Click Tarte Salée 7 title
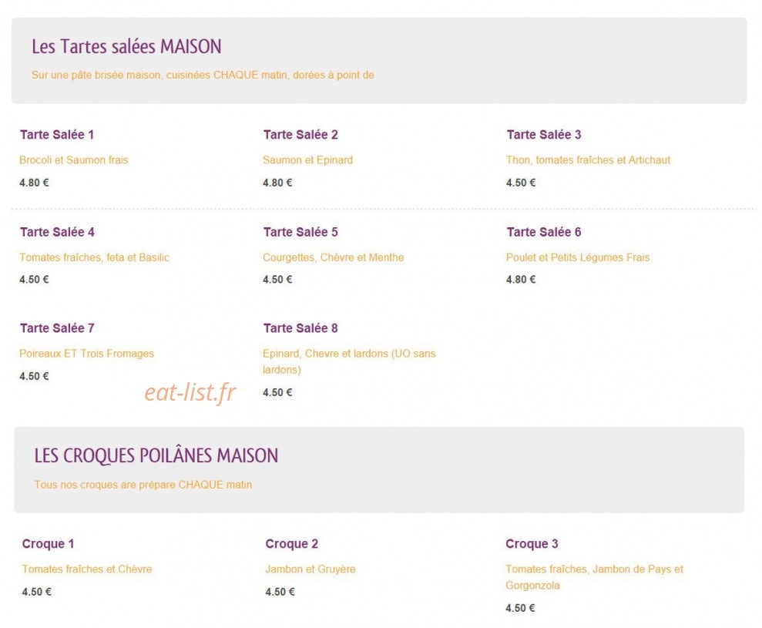The height and width of the screenshot is (628, 762). click(57, 328)
